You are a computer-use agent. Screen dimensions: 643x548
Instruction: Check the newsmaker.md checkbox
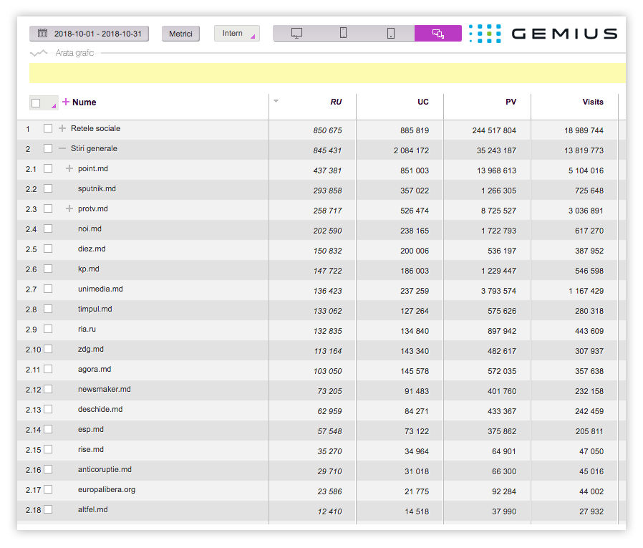click(48, 390)
